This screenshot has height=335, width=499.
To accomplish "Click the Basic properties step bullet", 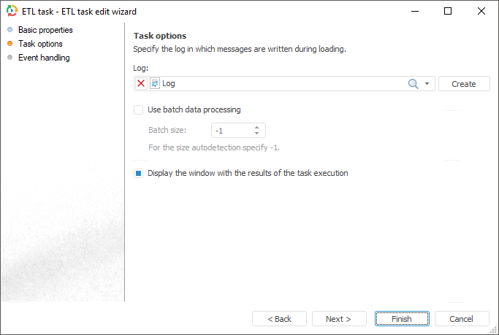I will tap(10, 30).
